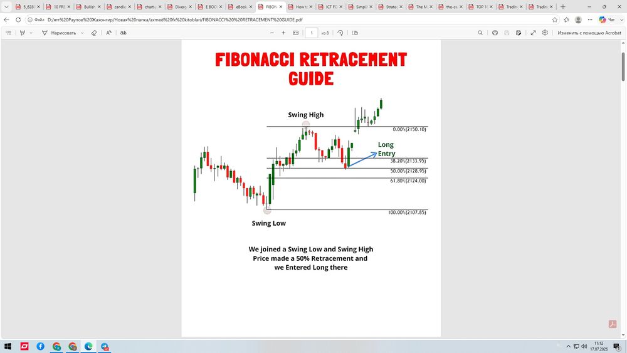Open the Windows Start menu

[8, 346]
